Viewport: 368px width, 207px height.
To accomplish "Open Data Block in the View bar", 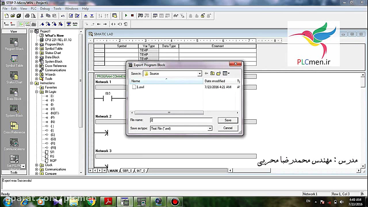I will point(14,94).
